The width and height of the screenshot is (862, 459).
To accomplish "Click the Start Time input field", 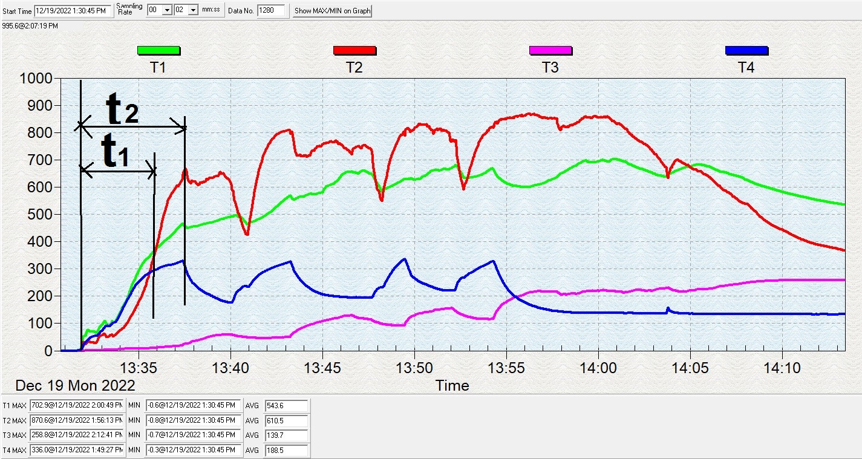I will 73,10.
